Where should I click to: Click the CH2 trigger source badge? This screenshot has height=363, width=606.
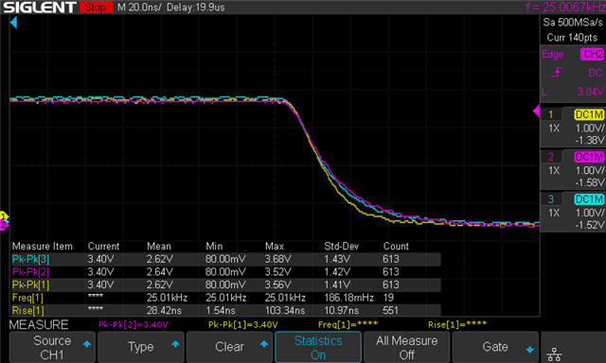[x=592, y=54]
